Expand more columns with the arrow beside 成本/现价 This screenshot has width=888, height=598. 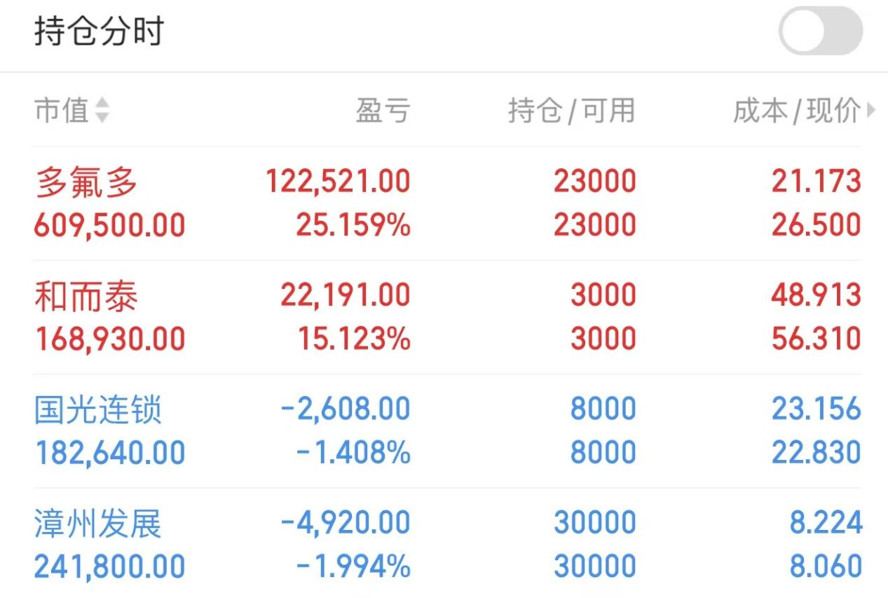click(x=871, y=110)
